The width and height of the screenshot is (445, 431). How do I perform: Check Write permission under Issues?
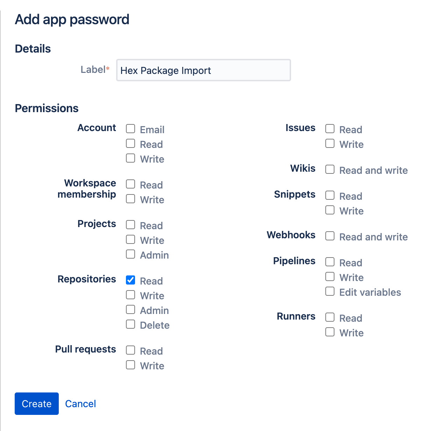[330, 143]
